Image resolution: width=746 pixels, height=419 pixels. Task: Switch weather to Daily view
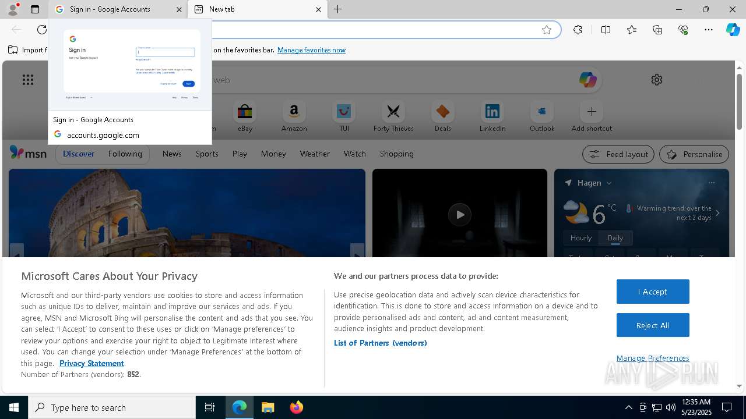tap(615, 238)
